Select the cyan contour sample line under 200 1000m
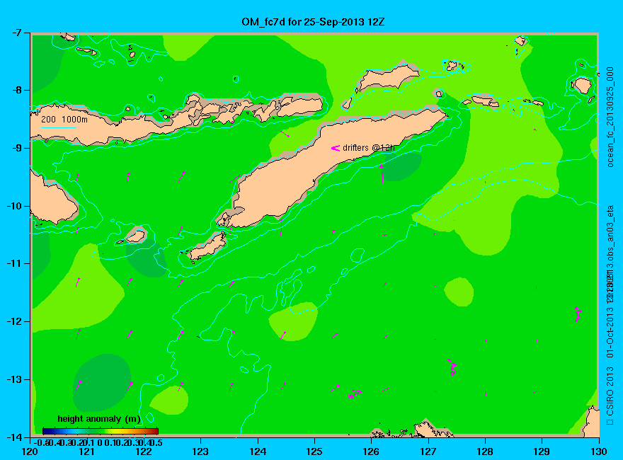The image size is (623, 460). 58,127
